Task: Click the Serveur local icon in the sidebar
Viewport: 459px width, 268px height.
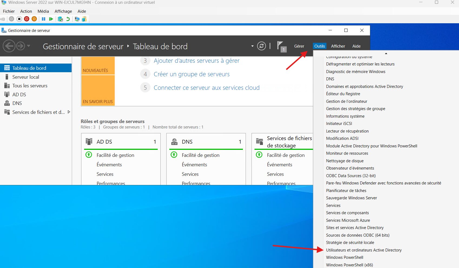Action: coord(7,77)
